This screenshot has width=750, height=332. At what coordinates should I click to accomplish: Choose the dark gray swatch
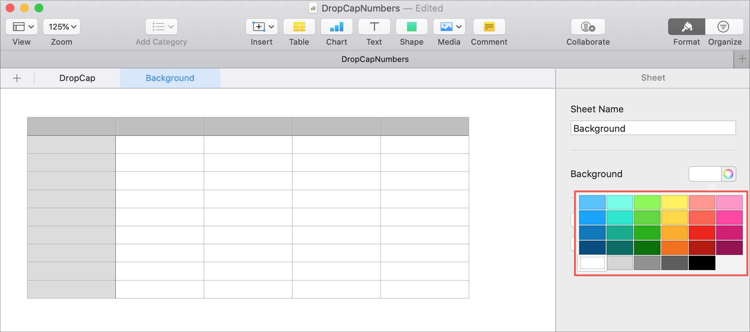tap(675, 263)
